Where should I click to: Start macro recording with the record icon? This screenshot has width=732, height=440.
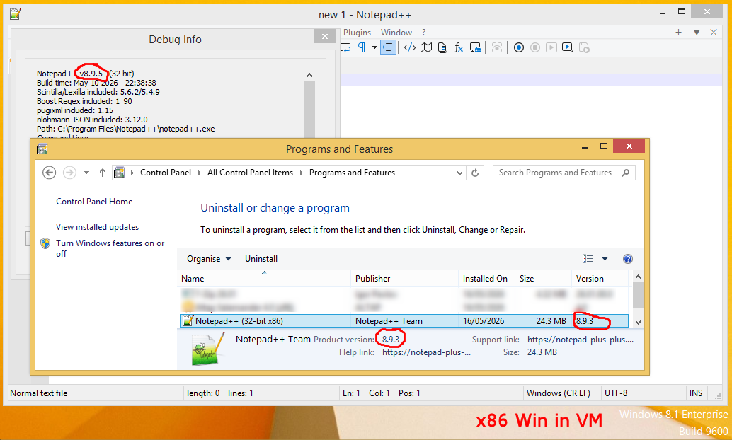(x=519, y=47)
